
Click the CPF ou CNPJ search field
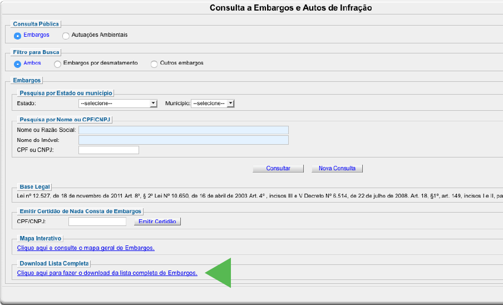tap(109, 150)
